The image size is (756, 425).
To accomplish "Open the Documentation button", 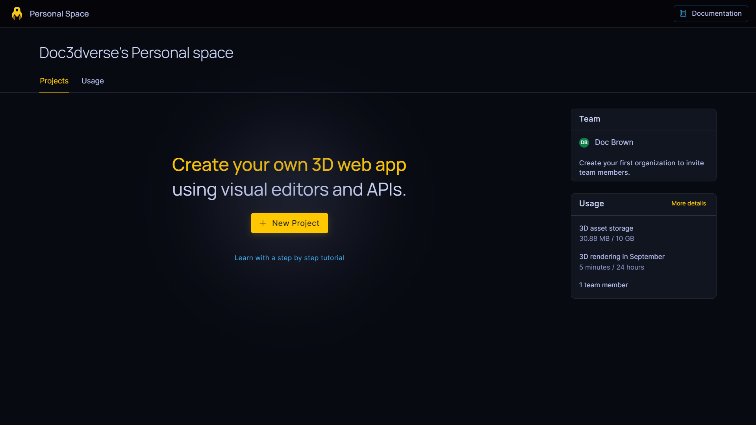I will coord(711,14).
